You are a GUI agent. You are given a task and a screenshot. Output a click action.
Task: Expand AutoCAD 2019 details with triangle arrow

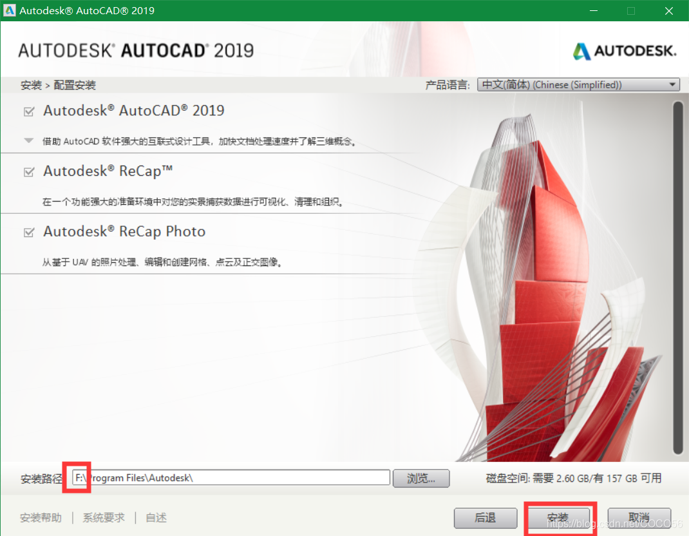click(x=28, y=140)
